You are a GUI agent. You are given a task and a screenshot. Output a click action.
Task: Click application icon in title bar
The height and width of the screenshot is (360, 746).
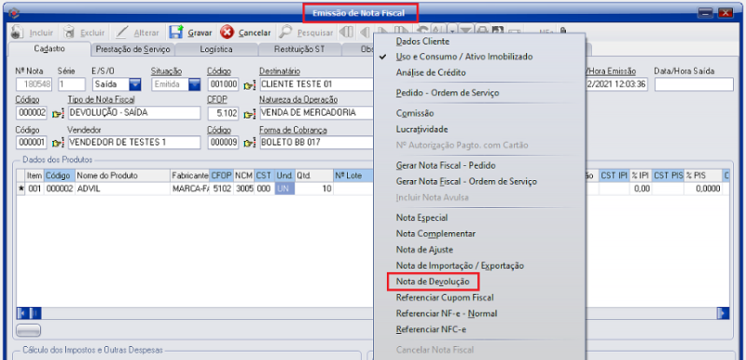click(14, 13)
